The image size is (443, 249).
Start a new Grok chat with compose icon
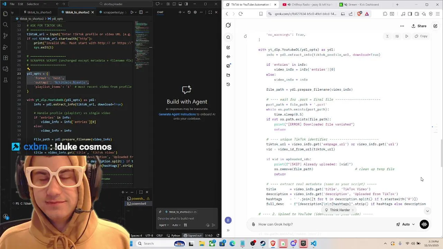(435, 26)
